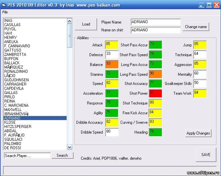
Task: Click the Curving / Swerve value field
Action: click(155, 122)
